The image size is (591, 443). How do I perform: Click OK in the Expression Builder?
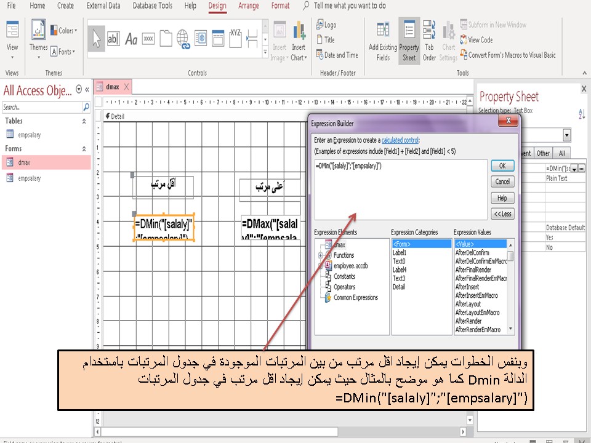(502, 167)
